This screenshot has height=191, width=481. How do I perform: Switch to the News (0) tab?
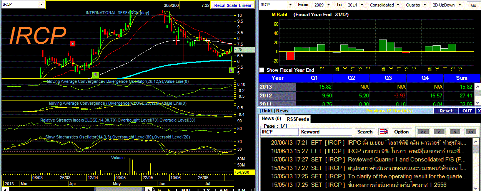tap(271, 119)
